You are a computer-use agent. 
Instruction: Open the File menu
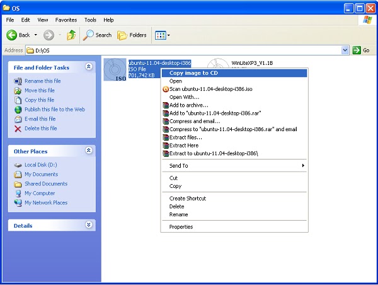point(10,20)
